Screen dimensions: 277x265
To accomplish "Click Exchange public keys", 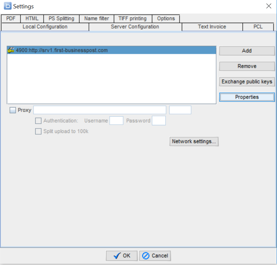I will (247, 82).
